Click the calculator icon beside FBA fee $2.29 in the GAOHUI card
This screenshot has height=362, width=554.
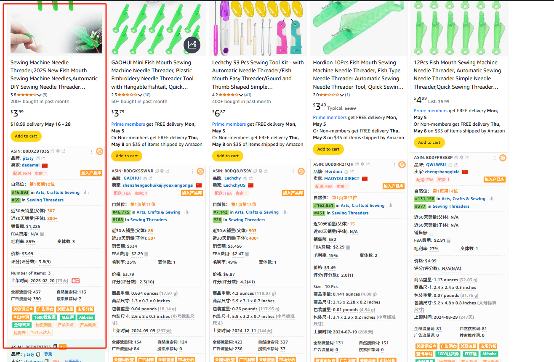[146, 254]
